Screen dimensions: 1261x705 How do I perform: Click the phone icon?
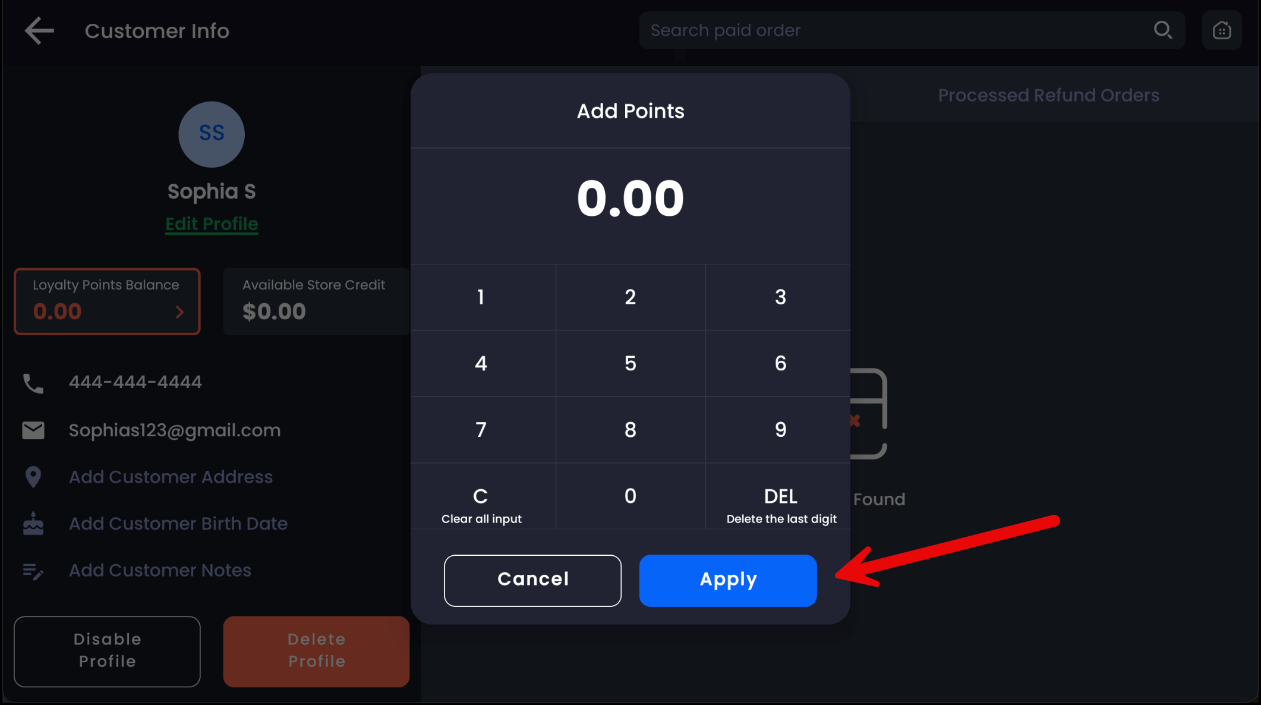(33, 383)
